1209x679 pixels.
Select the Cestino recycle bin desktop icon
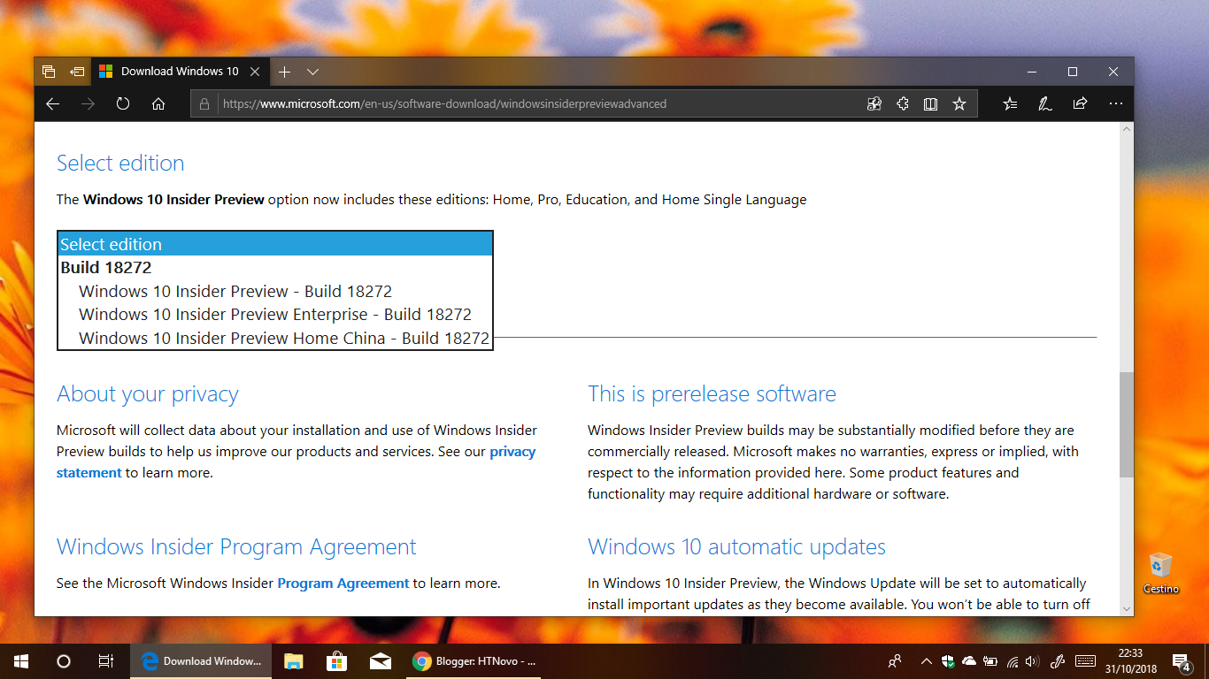tap(1161, 573)
